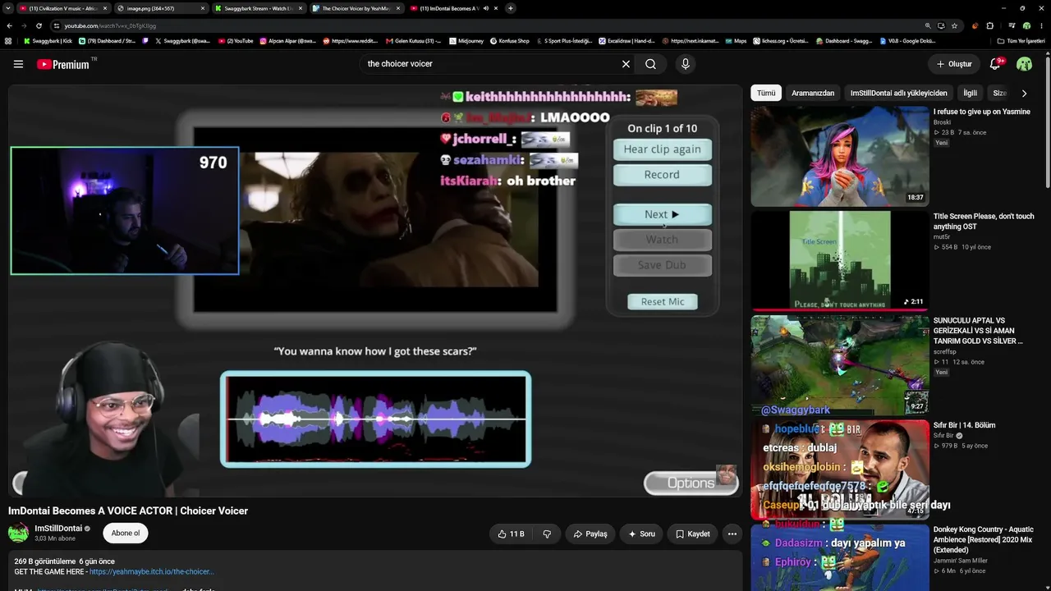Click the Oluştur create button
Viewport: 1051px width, 591px height.
pyautogui.click(x=954, y=64)
